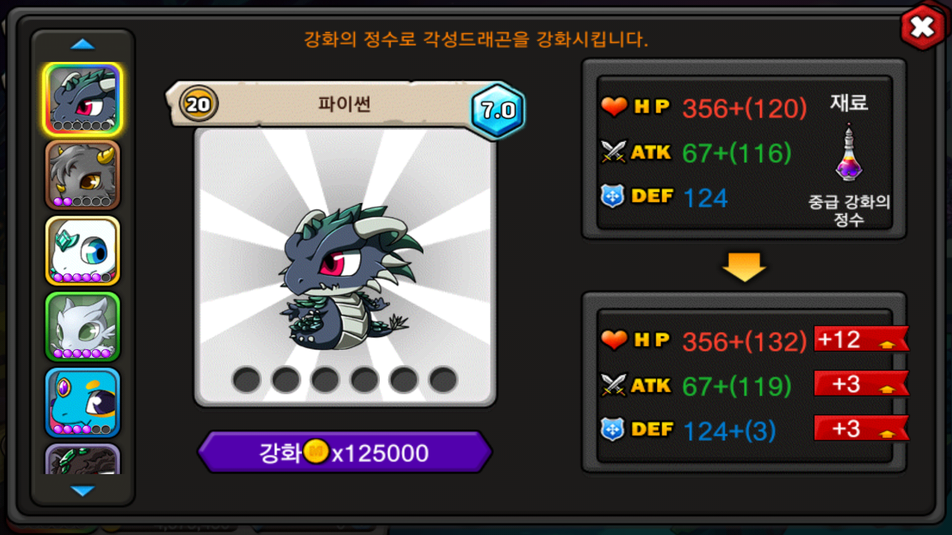This screenshot has width=952, height=535.
Task: Click the last empty enhancement slot
Action: pyautogui.click(x=443, y=380)
